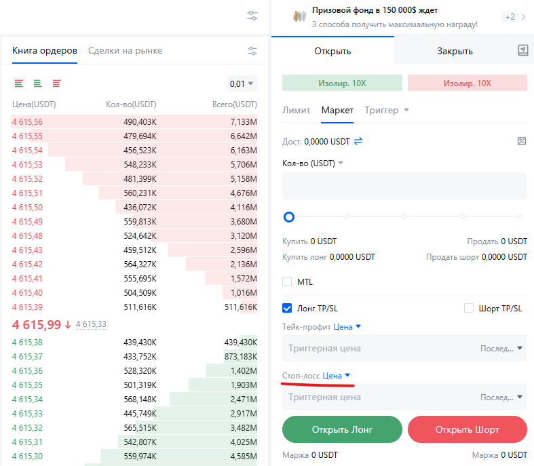Switch to Сделки на рынке tab
This screenshot has height=466, width=534.
coord(126,51)
